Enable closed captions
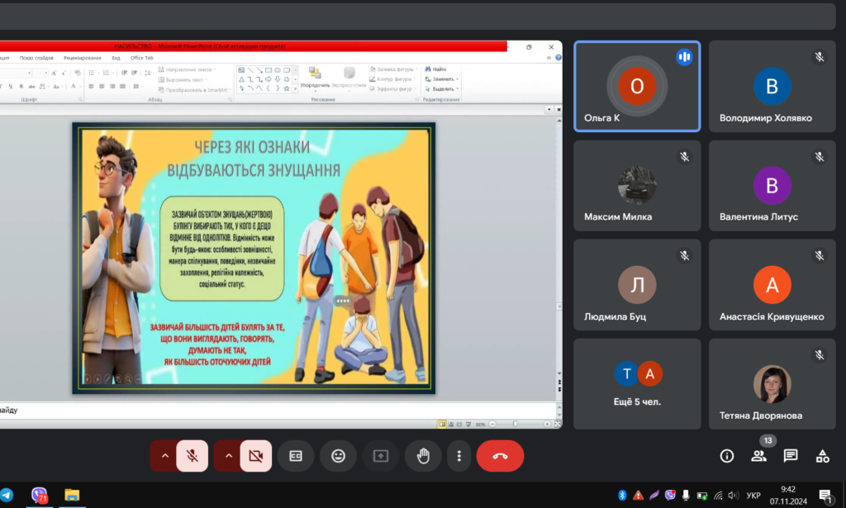Image resolution: width=846 pixels, height=508 pixels. 295,455
